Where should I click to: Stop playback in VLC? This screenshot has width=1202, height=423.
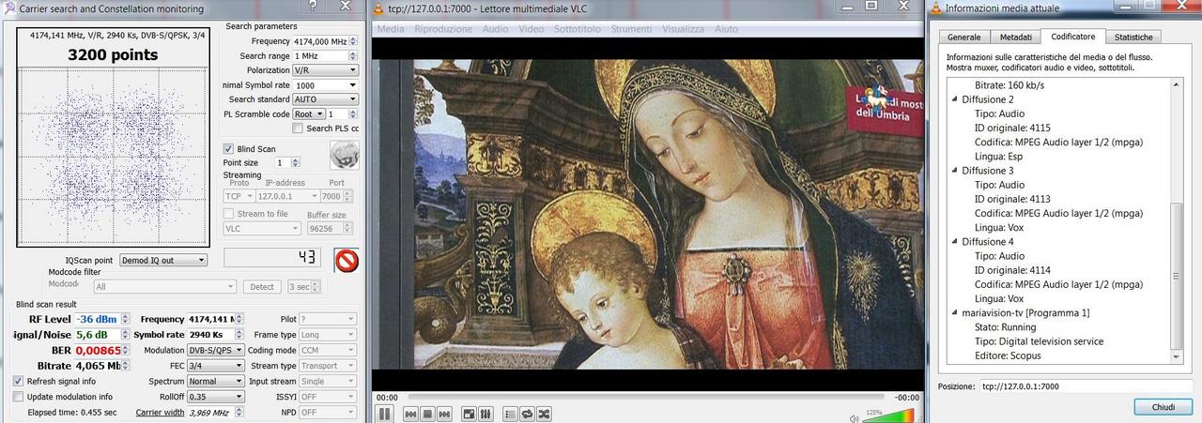point(427,414)
